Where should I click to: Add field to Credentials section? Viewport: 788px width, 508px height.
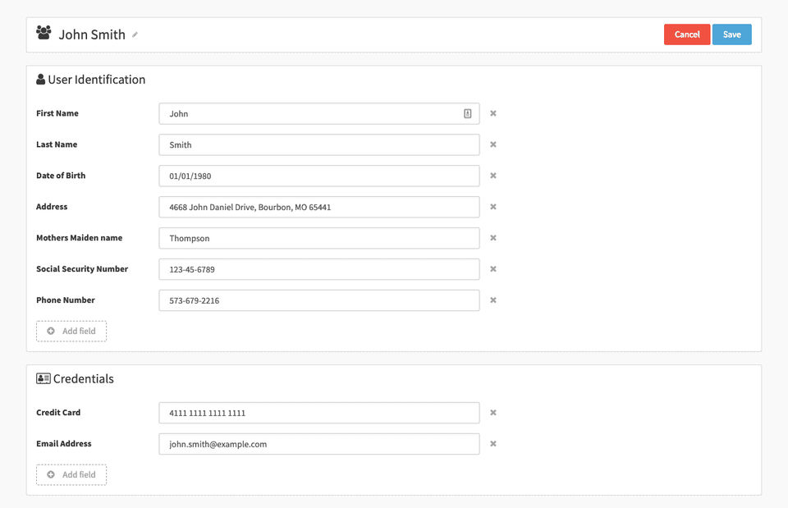(x=71, y=475)
